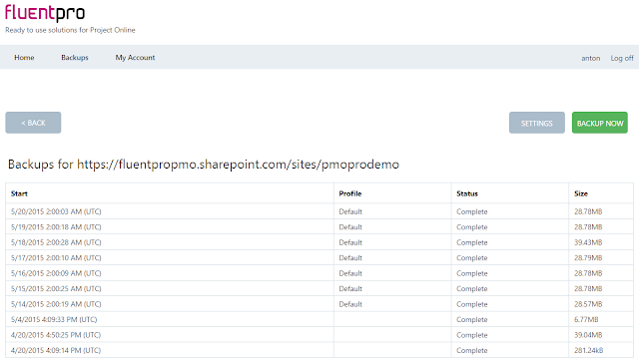
Task: Select the 5/4/2015 4:09:33 PM backup
Action: [319, 319]
